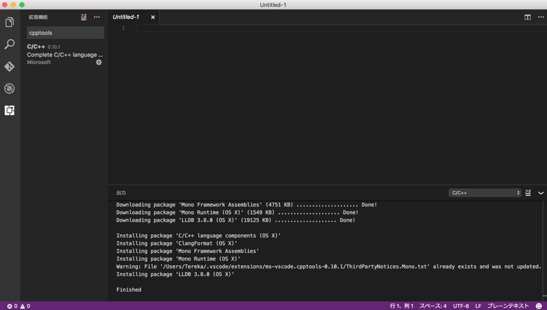Screen dimensions: 547x310
Task: Open extensions panel more actions menu
Action: coord(97,17)
